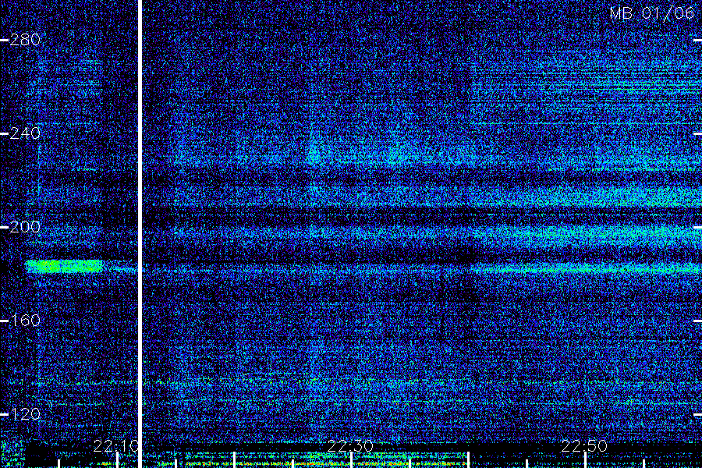Click the 240 frequency axis label
The height and width of the screenshot is (468, 702).
[x=25, y=133]
